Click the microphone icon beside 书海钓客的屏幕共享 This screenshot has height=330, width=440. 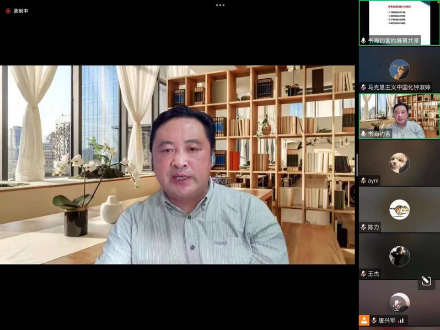363,41
